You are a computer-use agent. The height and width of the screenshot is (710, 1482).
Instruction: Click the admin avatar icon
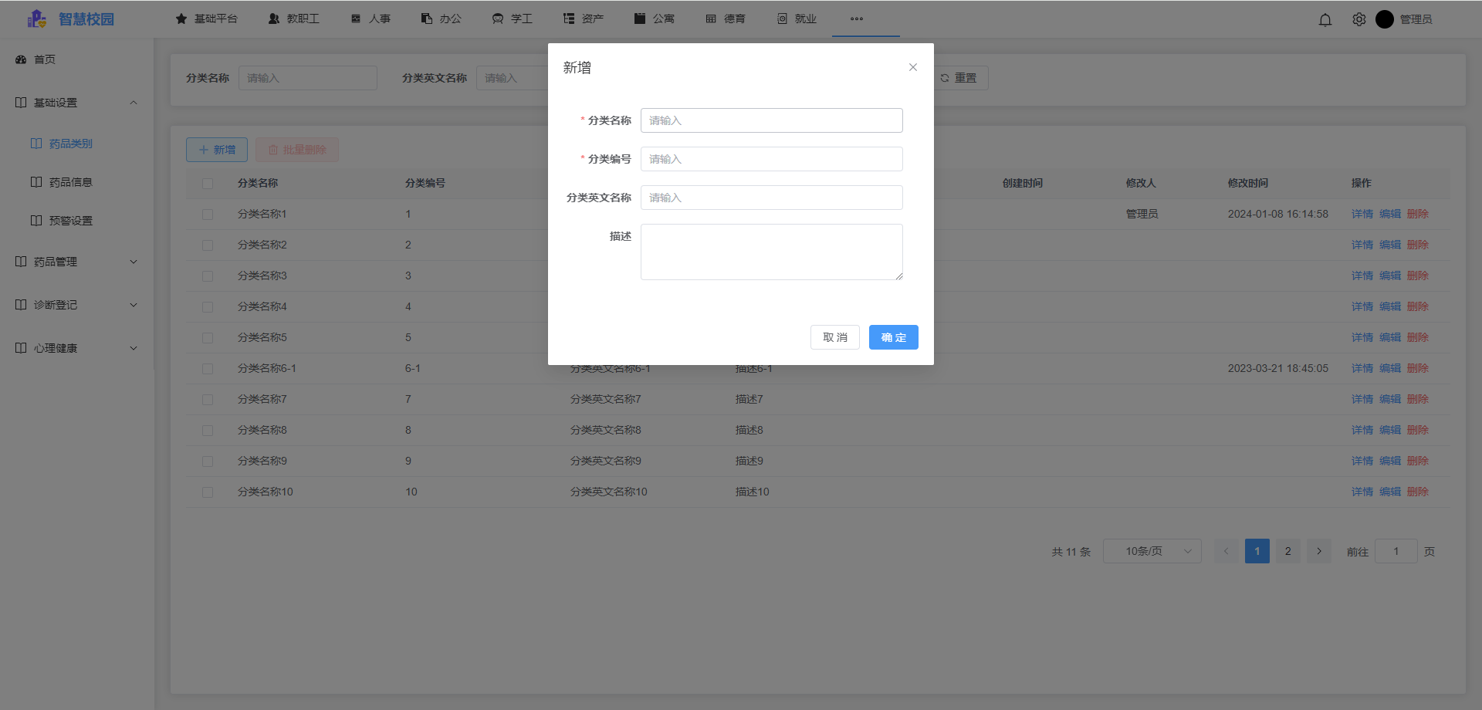pos(1385,19)
